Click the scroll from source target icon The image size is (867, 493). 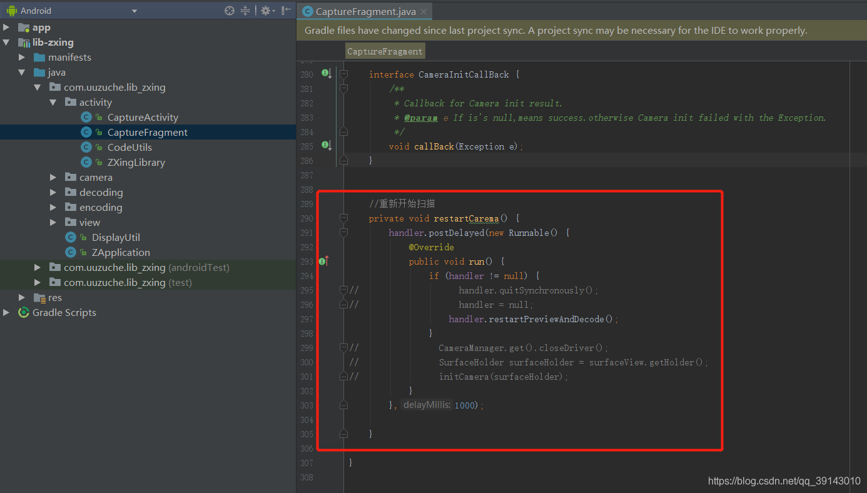tap(230, 11)
